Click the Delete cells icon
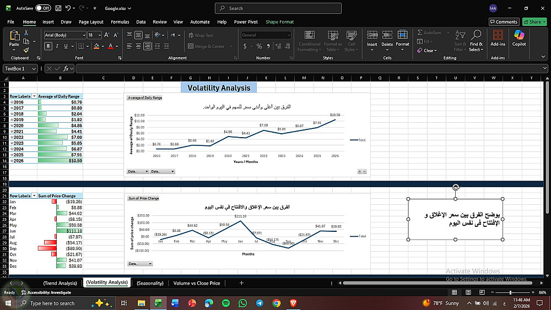This screenshot has width=551, height=310. point(387,35)
